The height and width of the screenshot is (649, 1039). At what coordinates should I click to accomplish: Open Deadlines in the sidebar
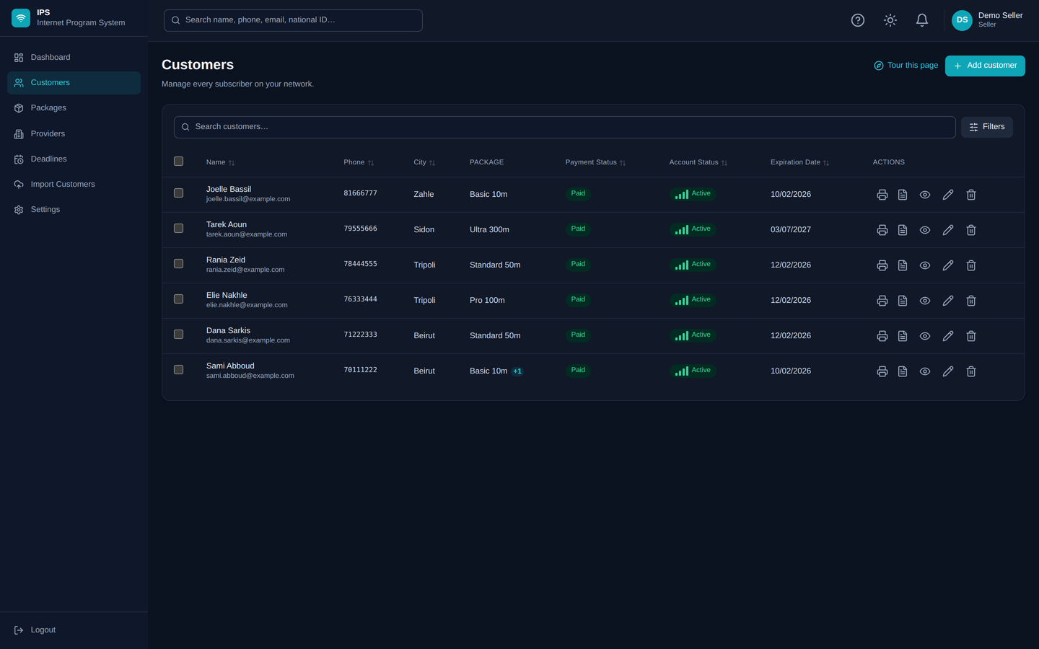tap(74, 159)
